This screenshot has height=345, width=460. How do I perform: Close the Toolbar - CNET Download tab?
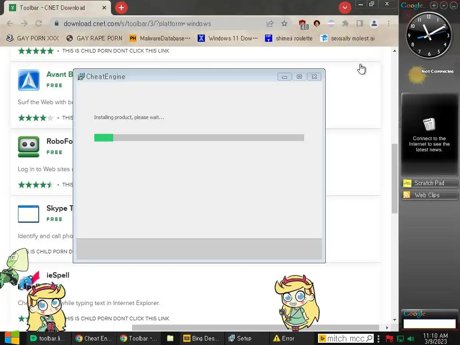[104, 8]
